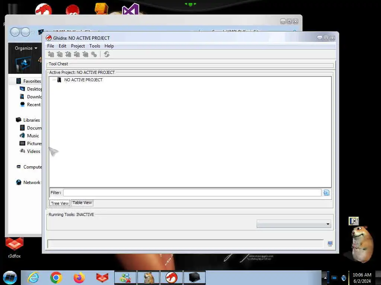
Task: Click the Find Checkouts chain-link icon
Action: [x=94, y=54]
